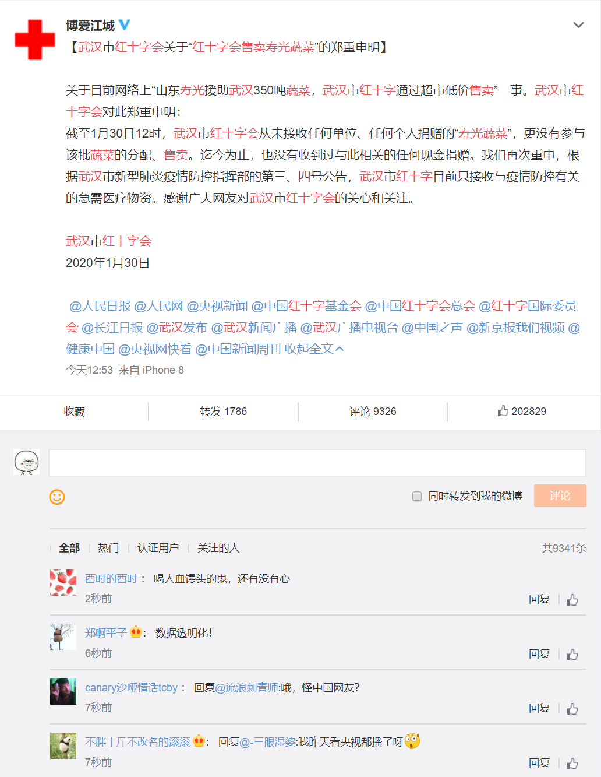Image resolution: width=601 pixels, height=777 pixels.
Task: Click the 共9341条 comment count
Action: (x=564, y=549)
